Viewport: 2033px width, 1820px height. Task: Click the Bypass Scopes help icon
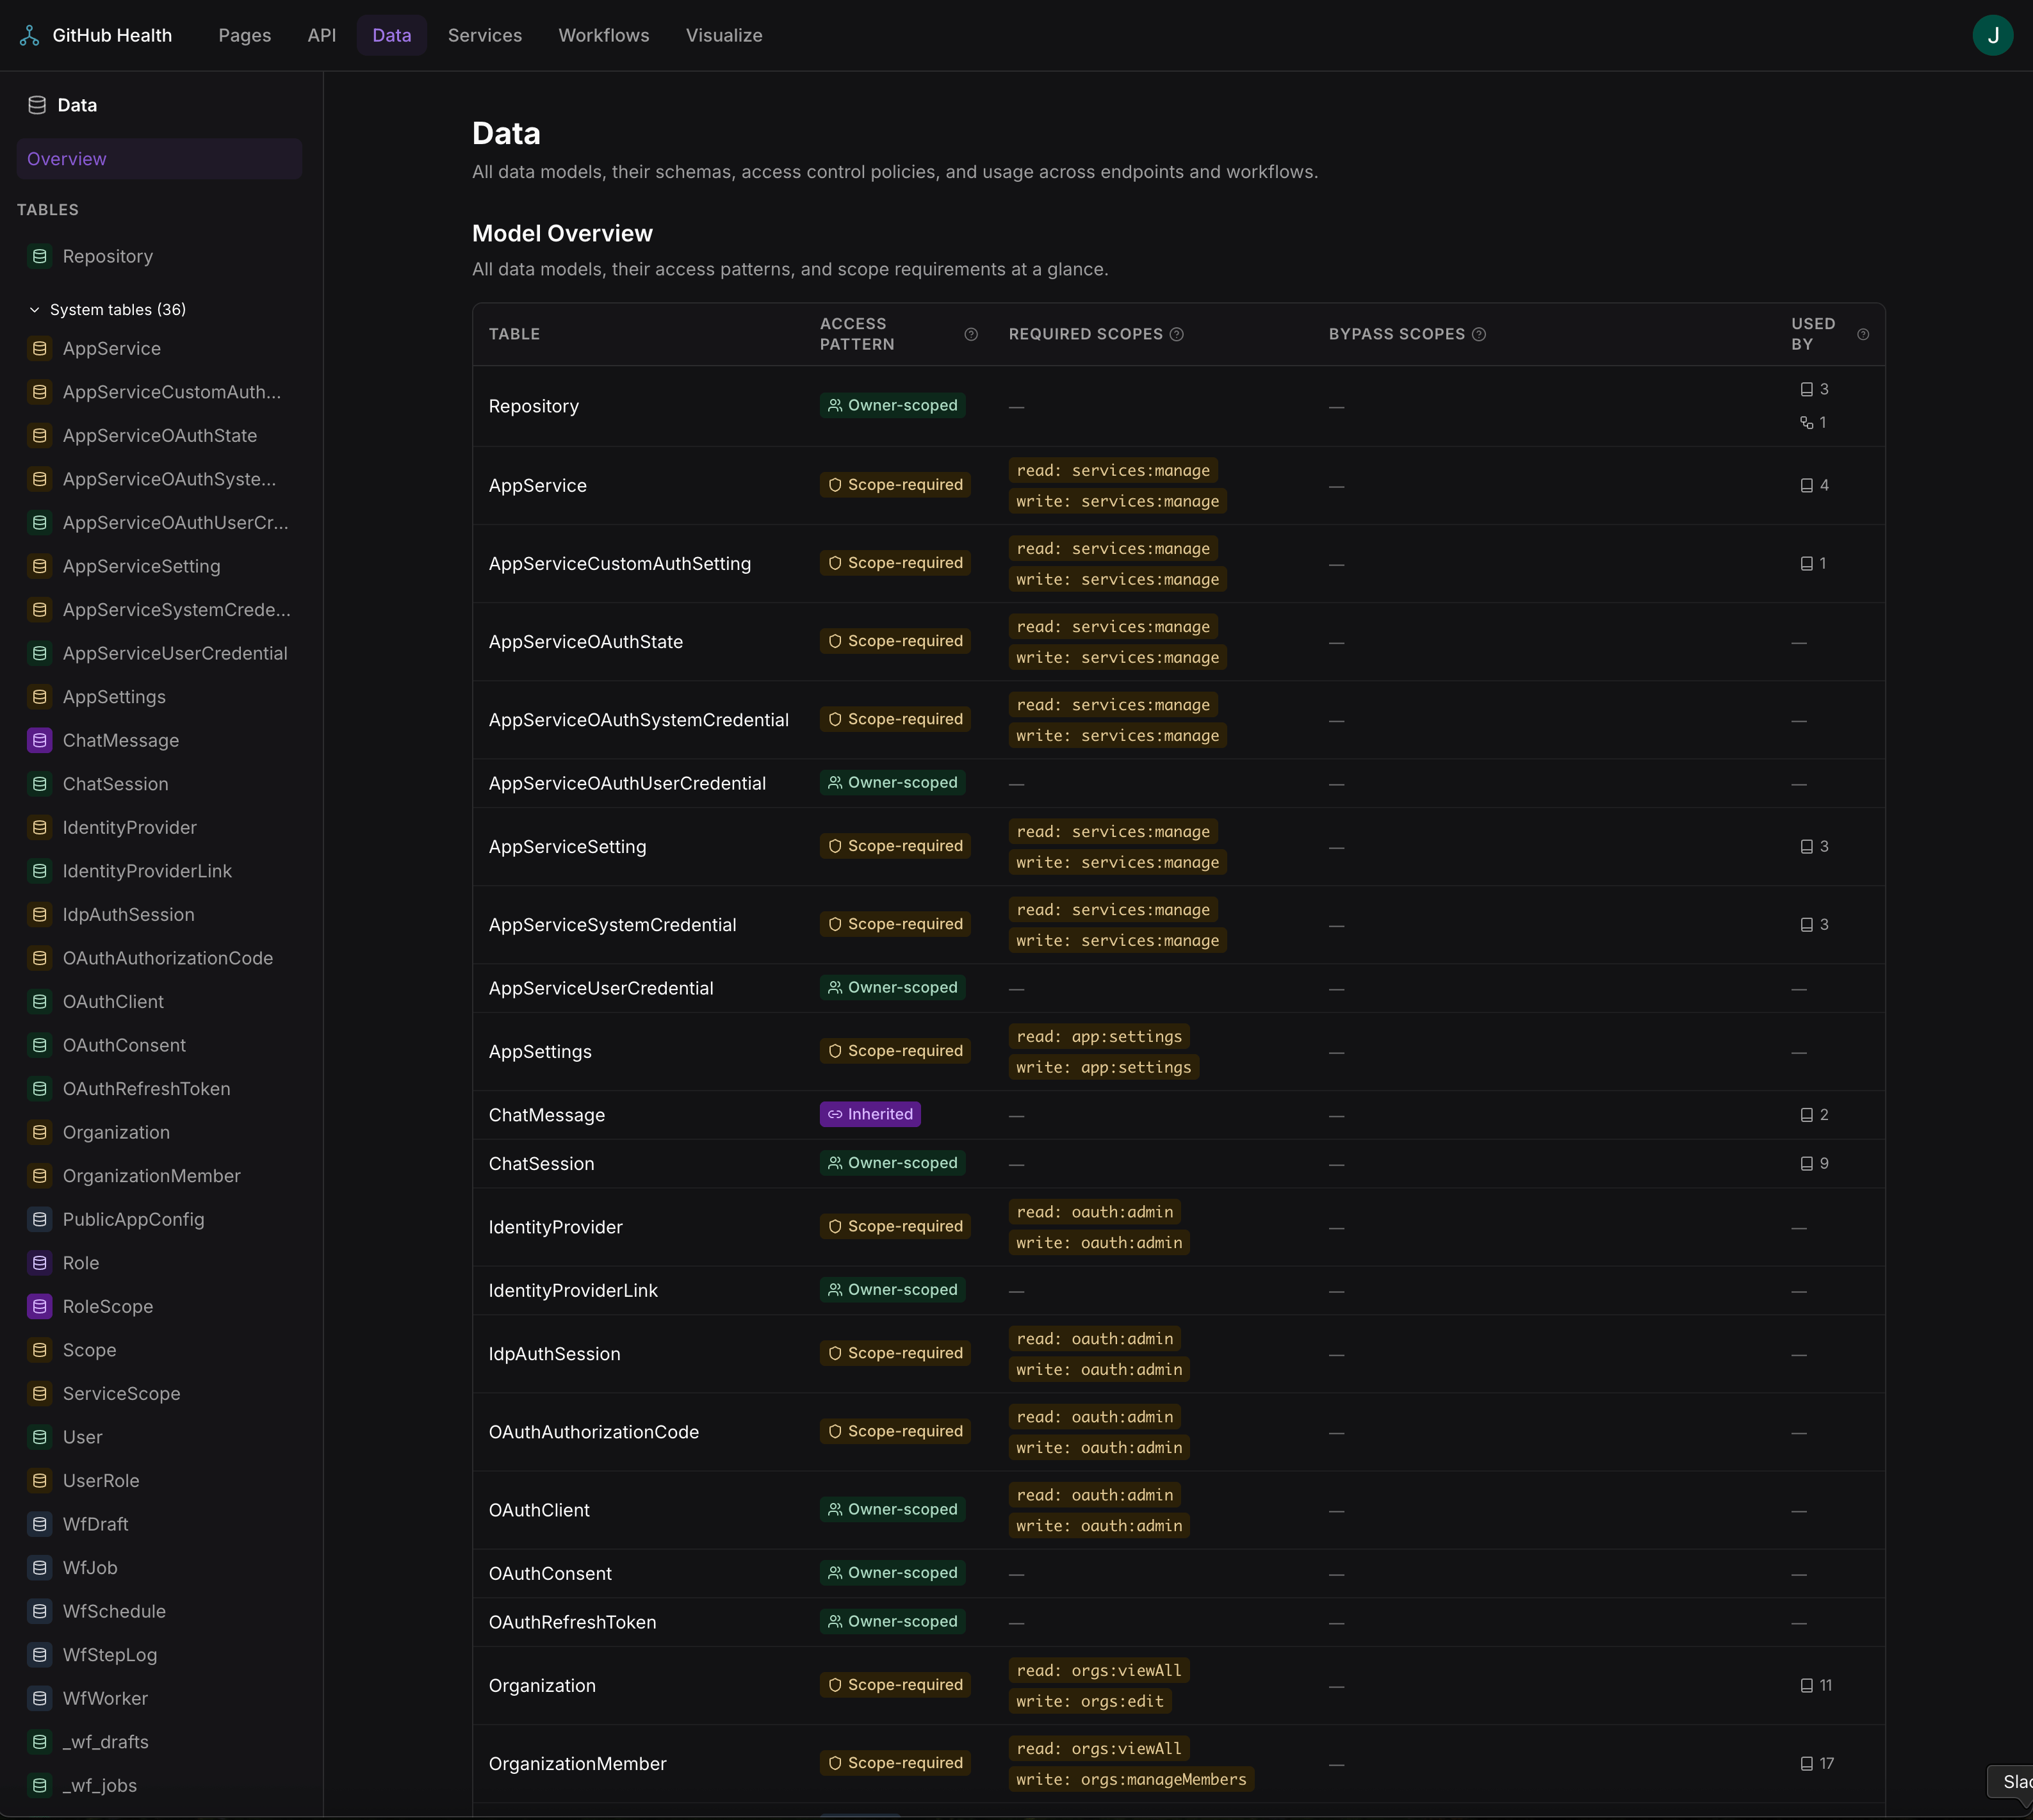(1479, 334)
